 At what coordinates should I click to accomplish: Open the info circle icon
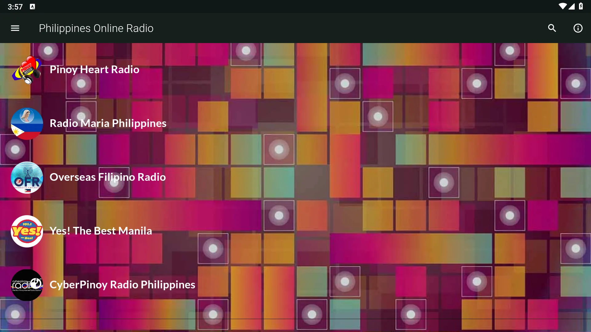(x=578, y=28)
